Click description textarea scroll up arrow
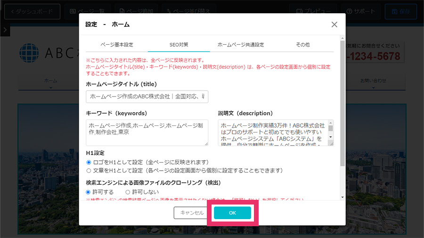The height and width of the screenshot is (238, 424). (330, 123)
